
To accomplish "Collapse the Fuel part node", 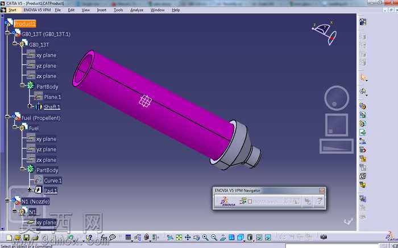I will tap(15, 127).
